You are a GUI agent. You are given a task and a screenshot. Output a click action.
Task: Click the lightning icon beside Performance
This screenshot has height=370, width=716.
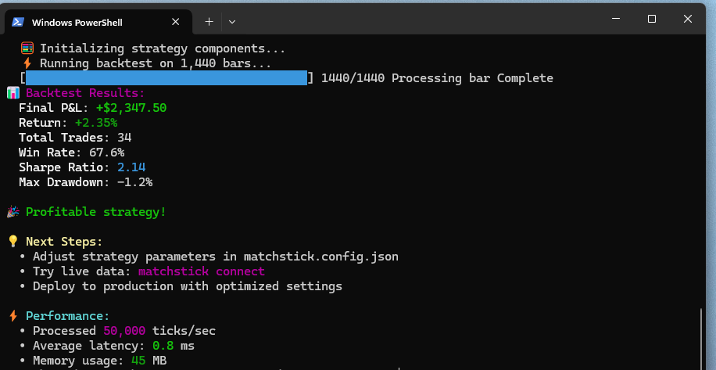13,316
